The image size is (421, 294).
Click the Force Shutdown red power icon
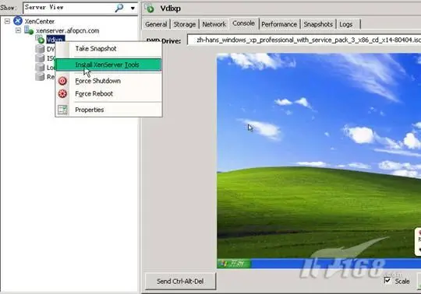[x=62, y=81]
